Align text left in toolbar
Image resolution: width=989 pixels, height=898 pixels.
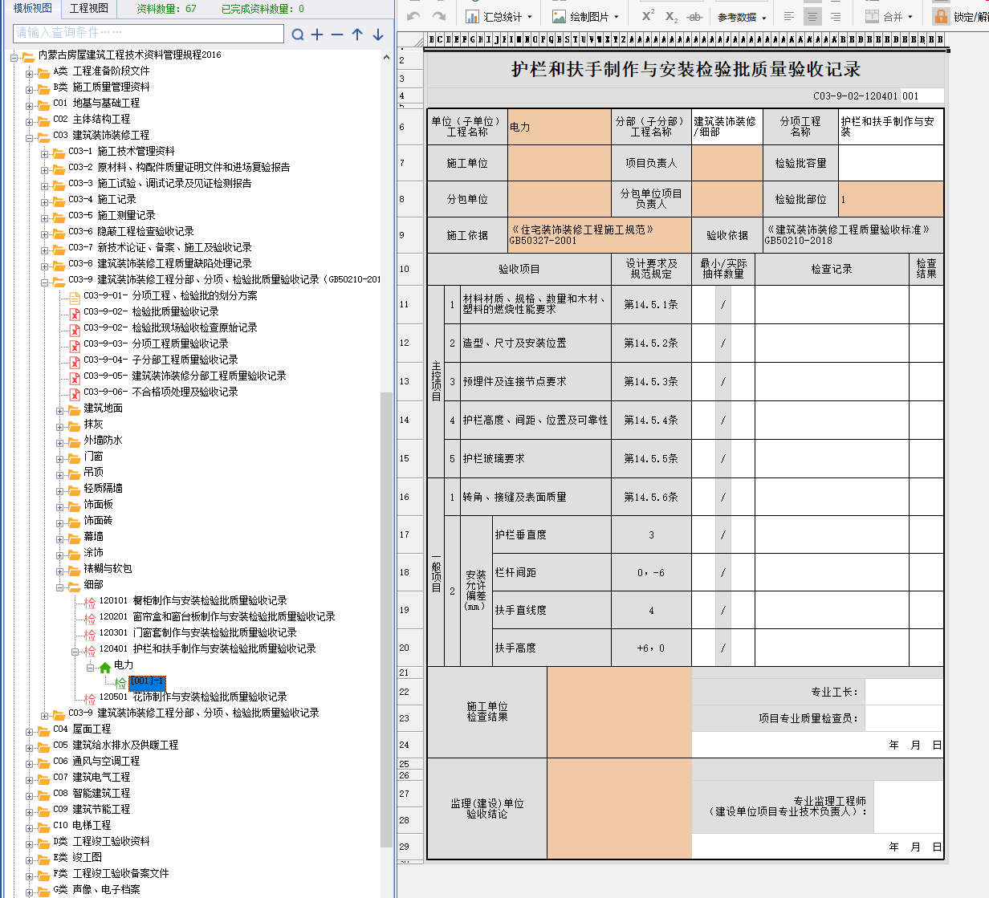(789, 16)
